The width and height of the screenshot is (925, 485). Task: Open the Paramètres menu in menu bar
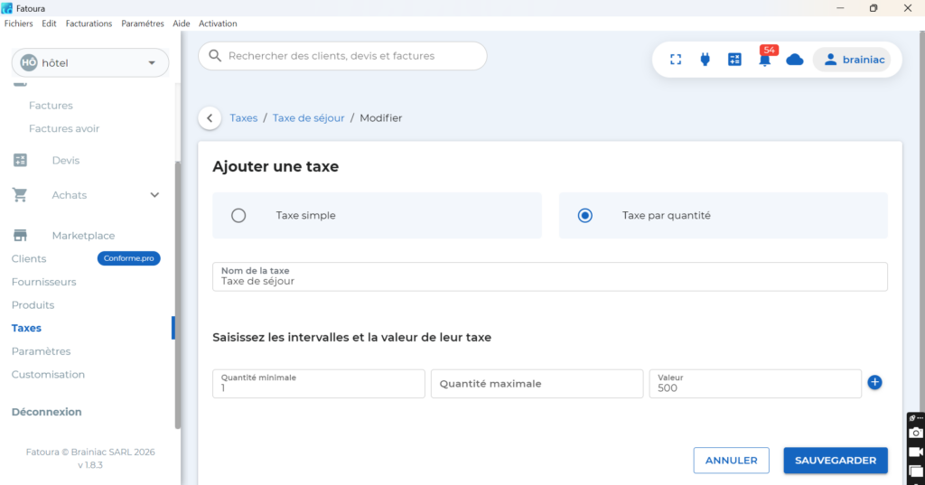pos(143,23)
